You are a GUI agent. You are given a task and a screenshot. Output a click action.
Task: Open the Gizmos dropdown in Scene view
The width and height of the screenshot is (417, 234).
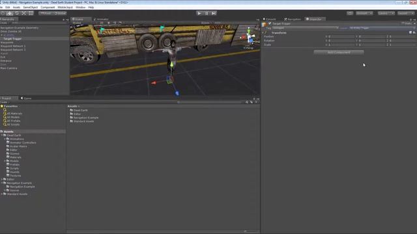point(206,23)
